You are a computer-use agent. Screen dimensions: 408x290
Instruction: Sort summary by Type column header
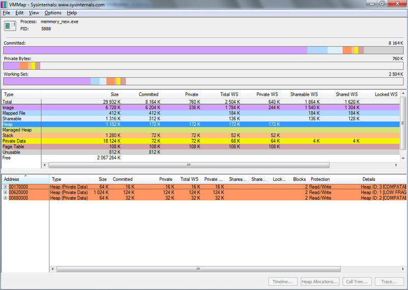[x=21, y=94]
